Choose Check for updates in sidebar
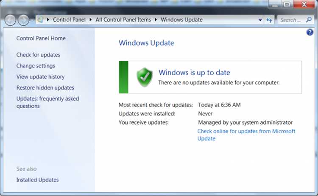The height and width of the screenshot is (196, 318). click(x=38, y=55)
